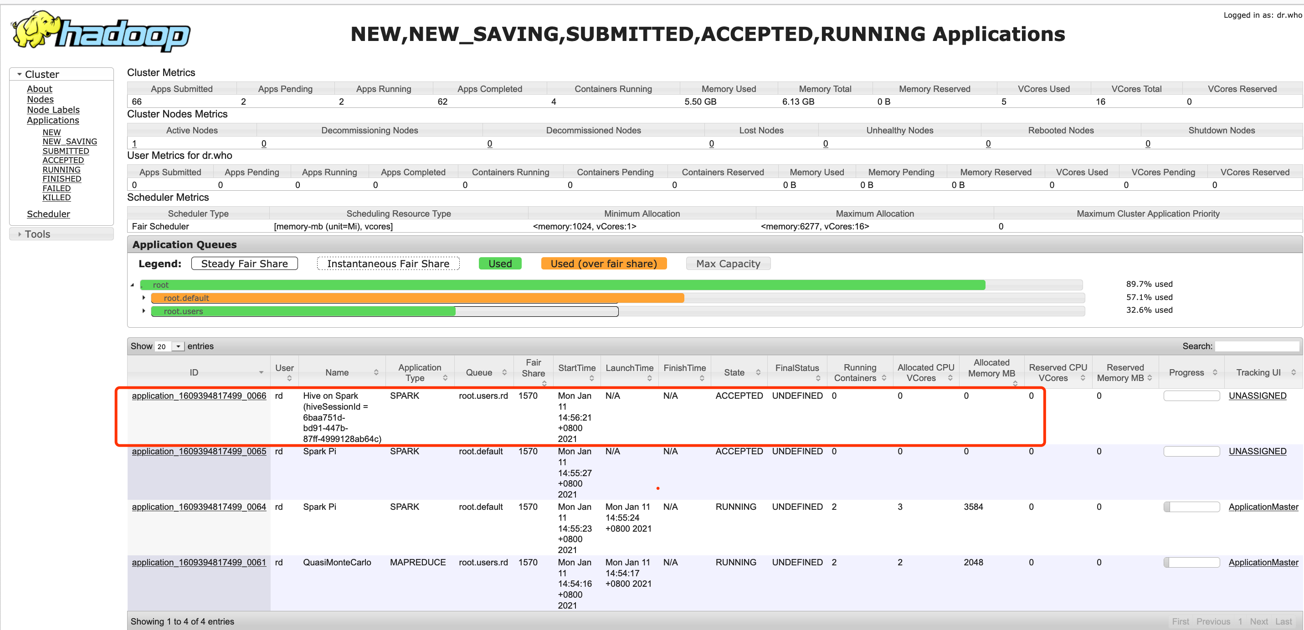The width and height of the screenshot is (1304, 630).
Task: Click the Steady Fair Share legend box
Action: click(x=245, y=264)
